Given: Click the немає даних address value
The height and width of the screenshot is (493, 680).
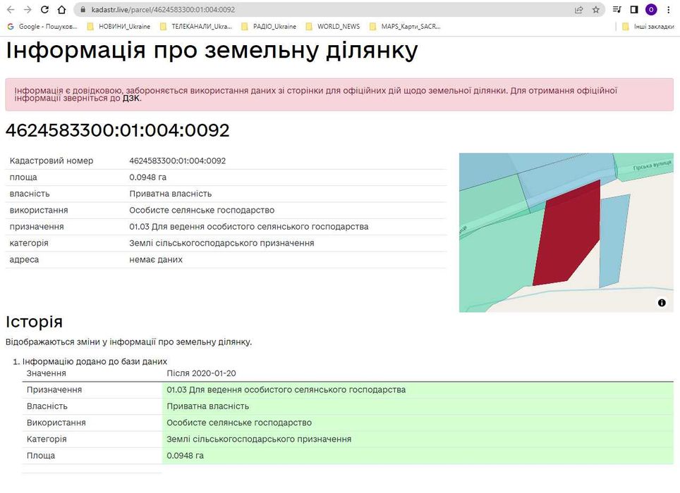Looking at the screenshot, I should tap(156, 259).
